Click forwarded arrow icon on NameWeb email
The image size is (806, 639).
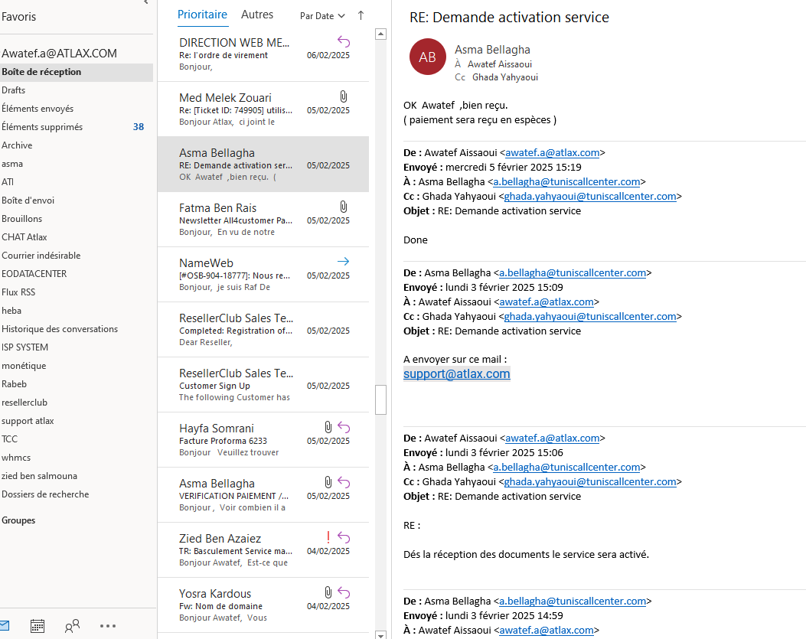pyautogui.click(x=344, y=262)
